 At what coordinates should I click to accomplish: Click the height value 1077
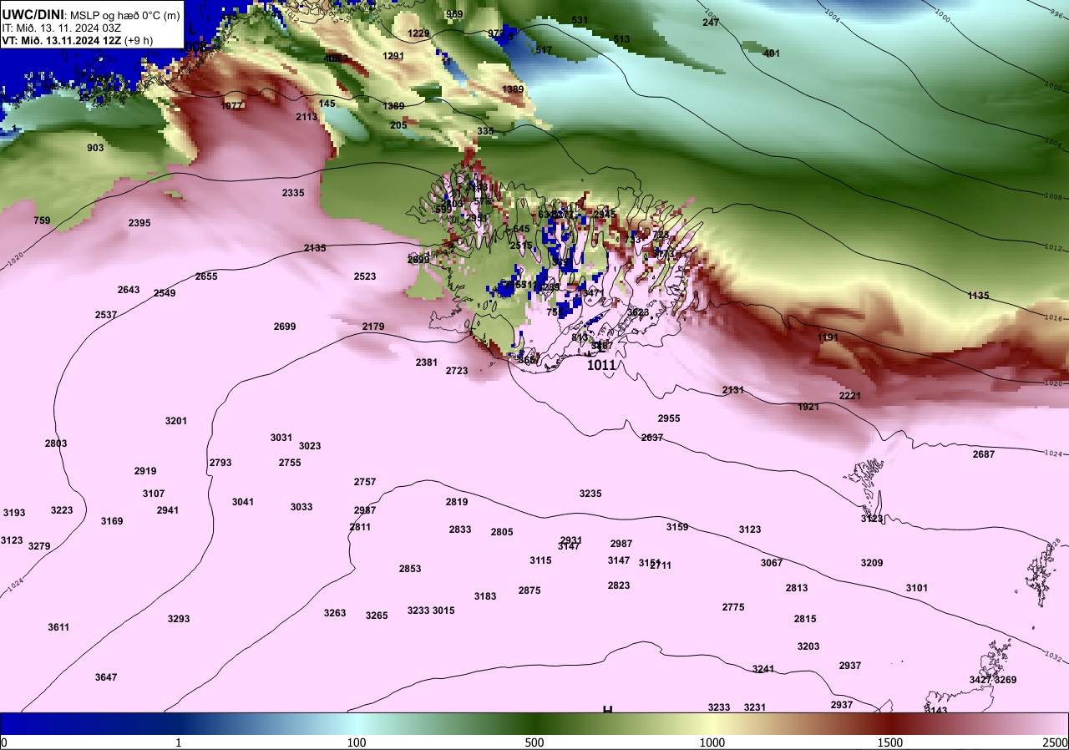233,106
